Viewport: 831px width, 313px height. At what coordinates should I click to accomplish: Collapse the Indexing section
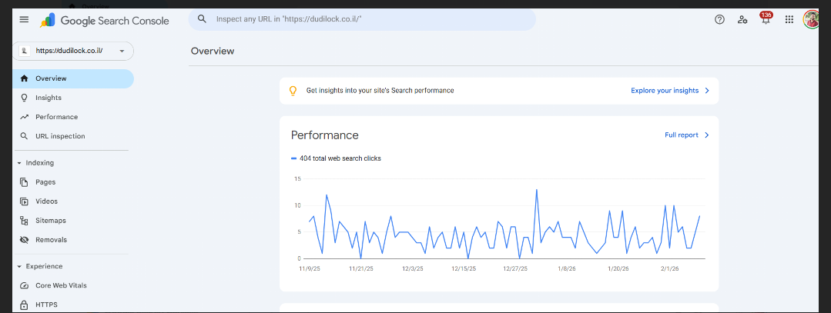[x=19, y=163]
